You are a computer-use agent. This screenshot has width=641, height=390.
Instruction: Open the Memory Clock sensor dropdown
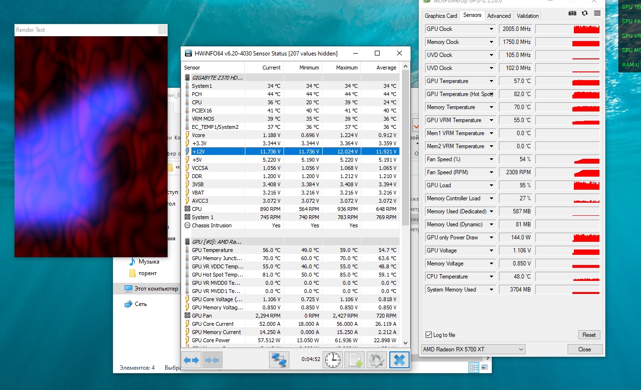[491, 42]
